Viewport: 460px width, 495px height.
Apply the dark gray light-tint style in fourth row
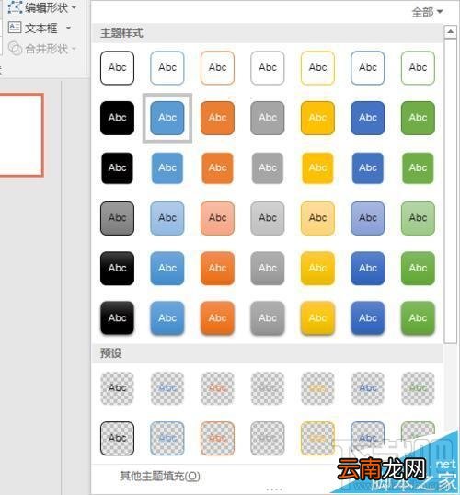click(117, 218)
